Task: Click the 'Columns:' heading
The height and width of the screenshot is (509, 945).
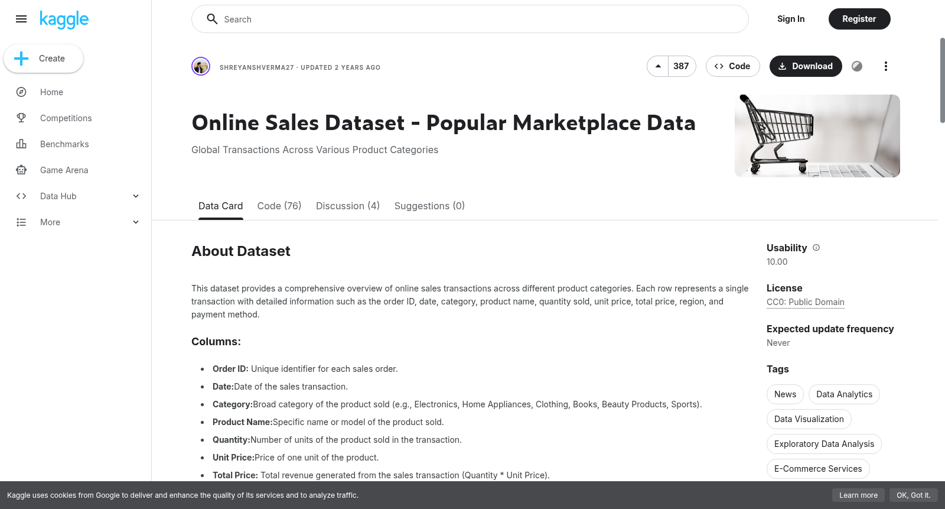Action: (x=216, y=342)
